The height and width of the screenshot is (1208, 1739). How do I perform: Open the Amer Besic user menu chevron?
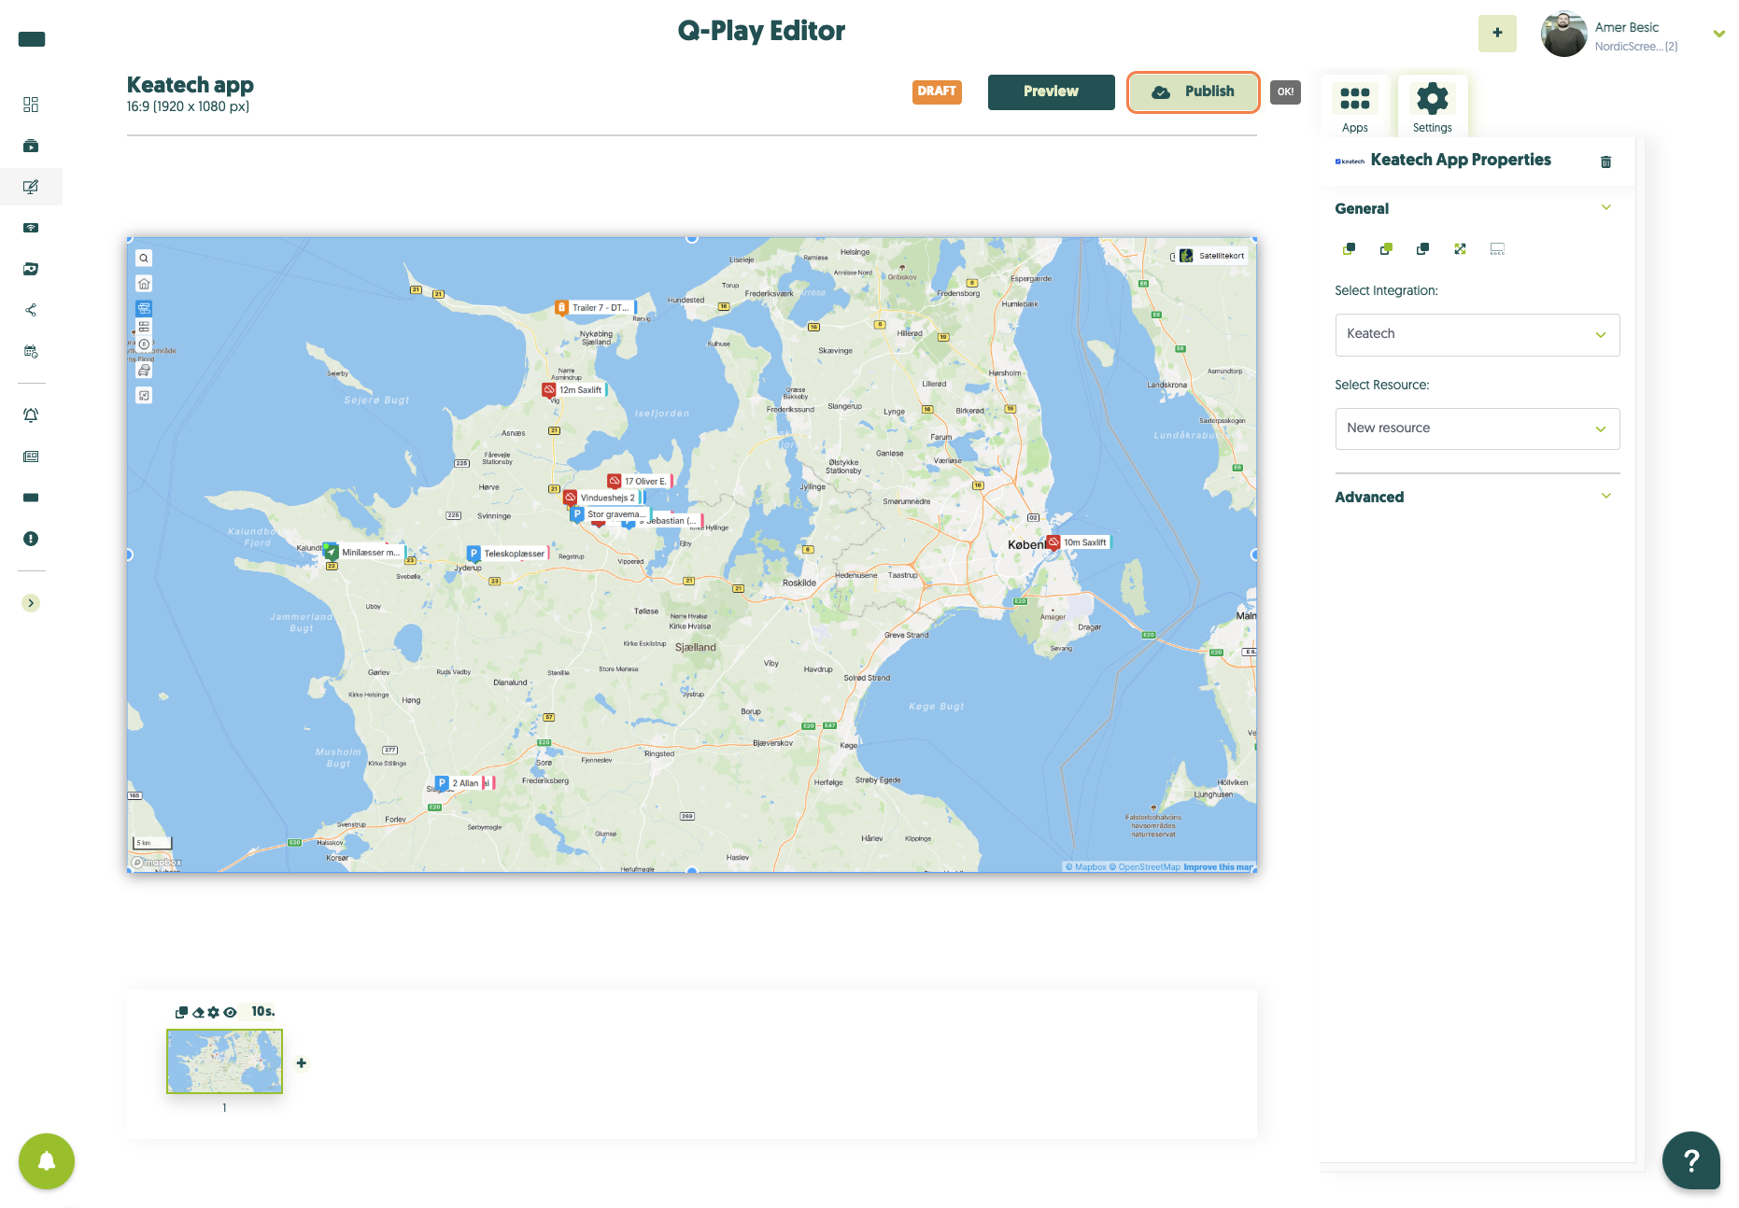pos(1718,34)
